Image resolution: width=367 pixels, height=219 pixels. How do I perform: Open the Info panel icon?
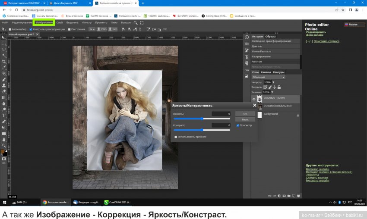coord(247,37)
